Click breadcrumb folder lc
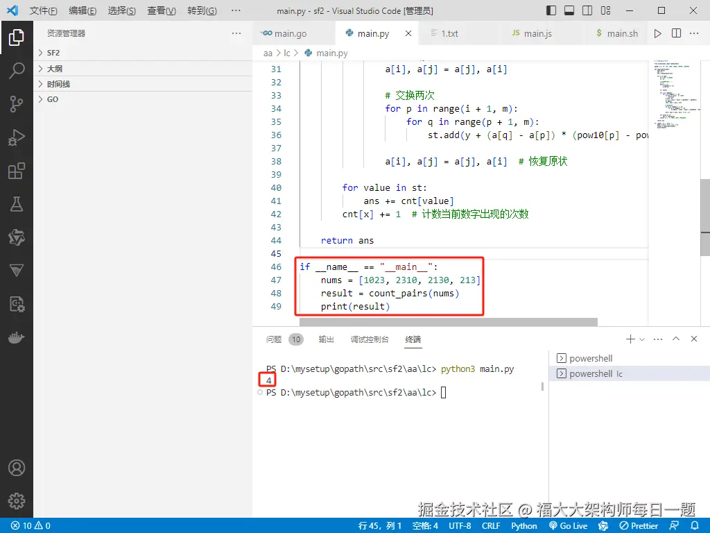 (x=286, y=53)
